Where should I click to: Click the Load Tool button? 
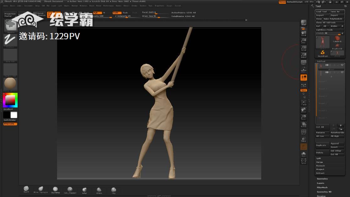[321, 12]
